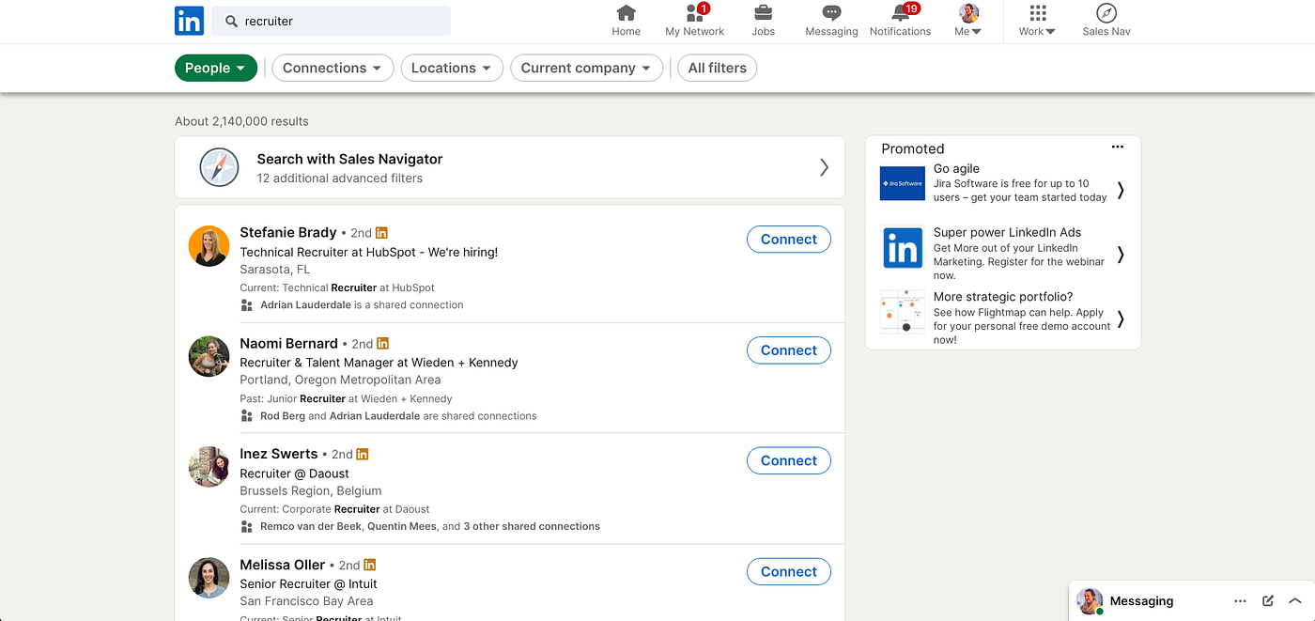Connect with Stefanie Brady
Screen dimensions: 1315x621
click(x=789, y=240)
